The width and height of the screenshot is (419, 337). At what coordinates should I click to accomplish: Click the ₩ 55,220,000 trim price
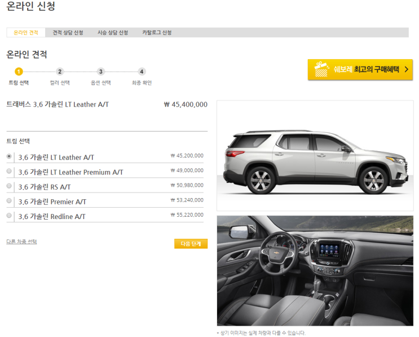[x=187, y=215]
